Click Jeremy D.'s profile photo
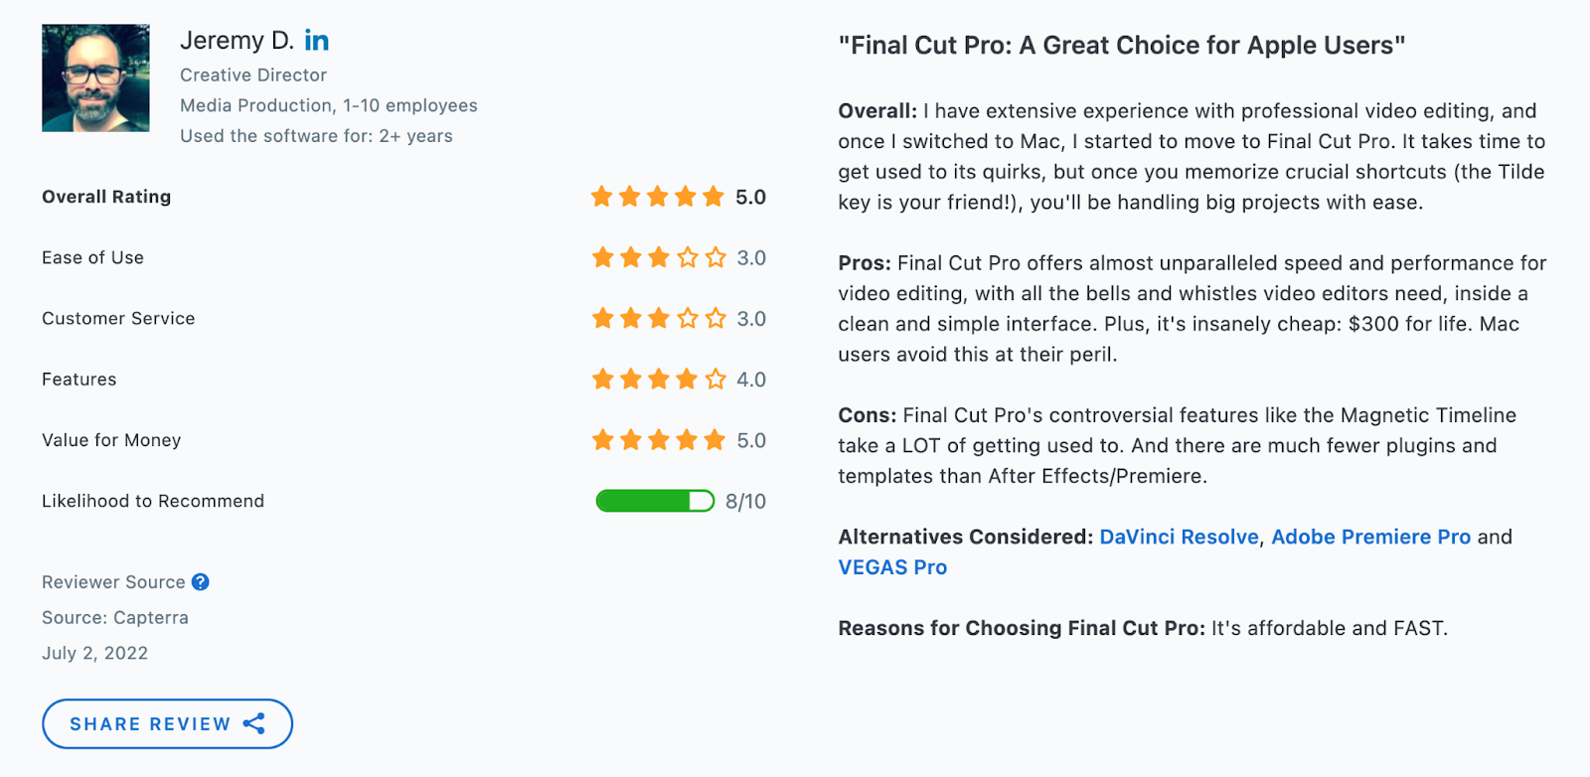Viewport: 1590px width, 777px height. (x=95, y=78)
